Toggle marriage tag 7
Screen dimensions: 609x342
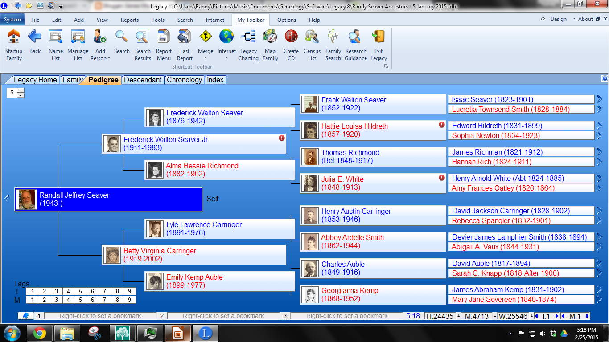(105, 300)
